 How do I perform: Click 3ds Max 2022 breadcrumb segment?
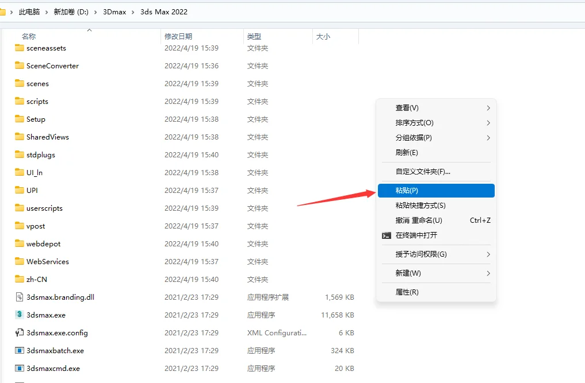point(164,12)
